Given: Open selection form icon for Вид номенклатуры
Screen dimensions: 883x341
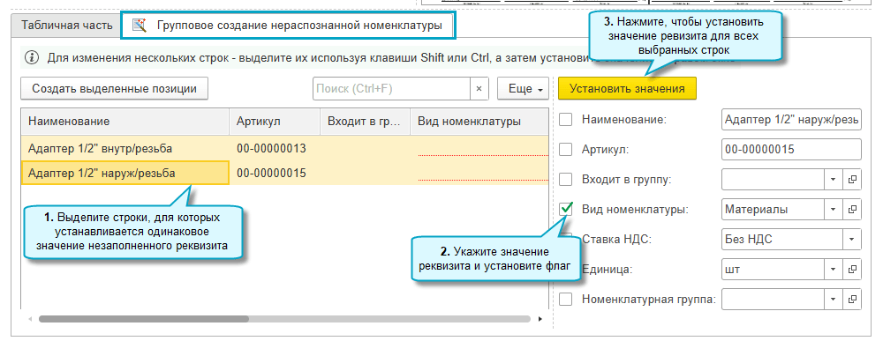Looking at the screenshot, I should coord(853,210).
